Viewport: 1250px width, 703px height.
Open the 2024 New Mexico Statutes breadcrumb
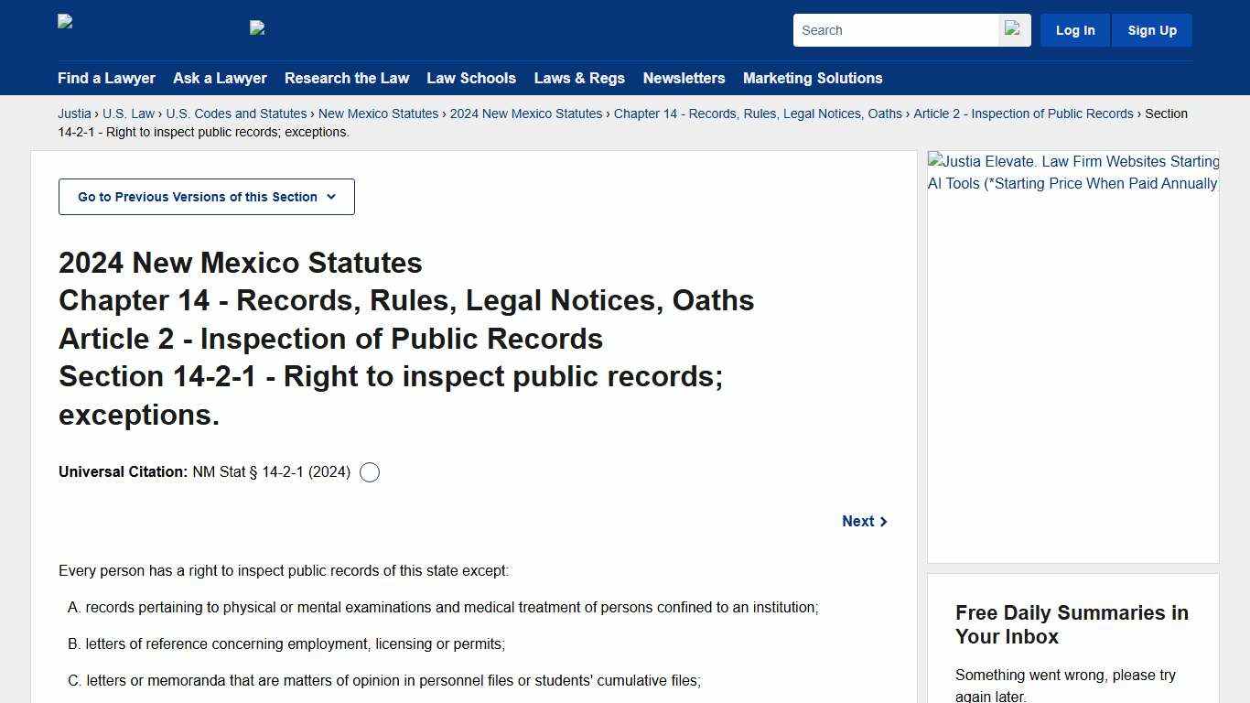coord(526,114)
